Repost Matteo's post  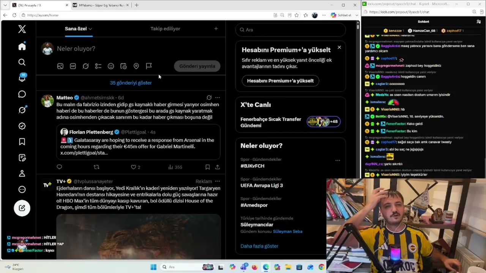pyautogui.click(x=96, y=167)
